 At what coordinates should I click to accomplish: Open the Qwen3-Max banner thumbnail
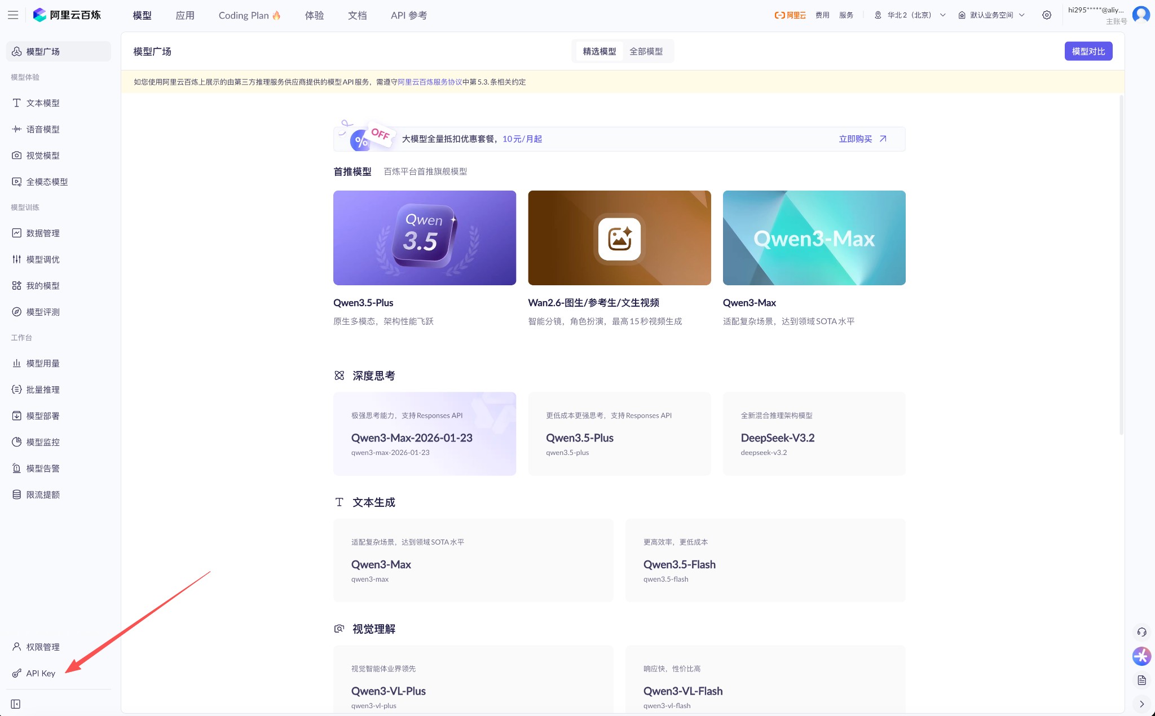(814, 238)
